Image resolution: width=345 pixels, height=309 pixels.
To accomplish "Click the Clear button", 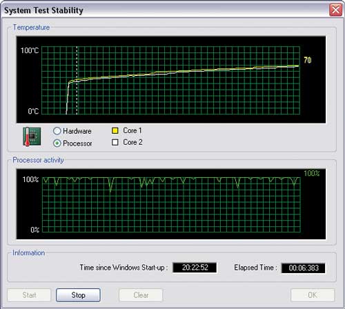I will [141, 295].
